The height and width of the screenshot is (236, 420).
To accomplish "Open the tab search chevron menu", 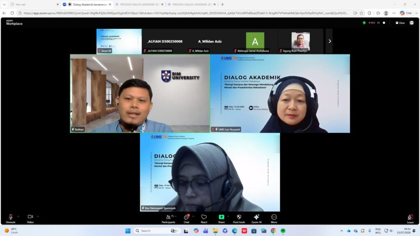I will (4, 4).
